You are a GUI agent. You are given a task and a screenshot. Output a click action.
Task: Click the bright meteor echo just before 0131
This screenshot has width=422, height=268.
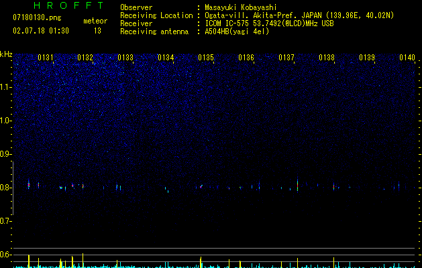pos(29,184)
